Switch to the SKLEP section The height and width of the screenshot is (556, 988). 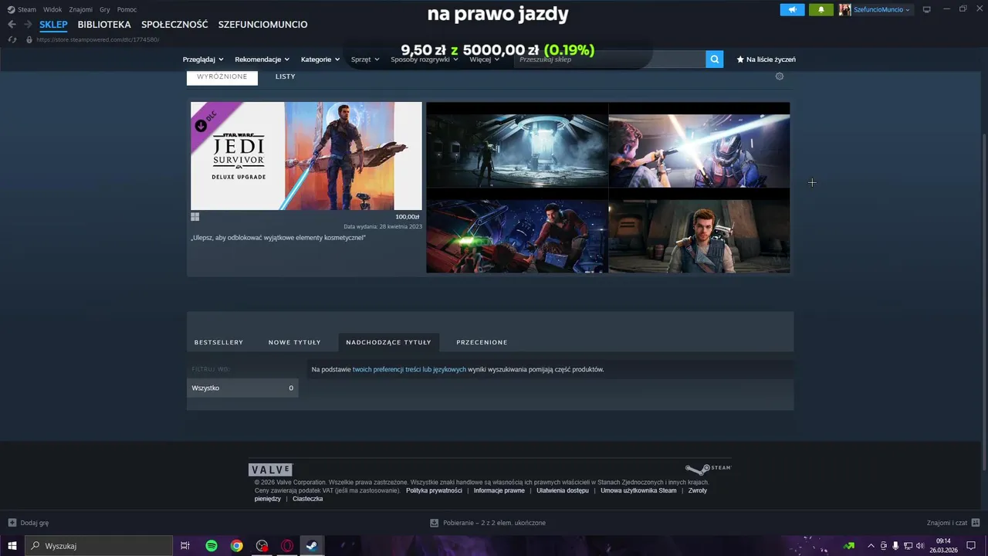(54, 25)
